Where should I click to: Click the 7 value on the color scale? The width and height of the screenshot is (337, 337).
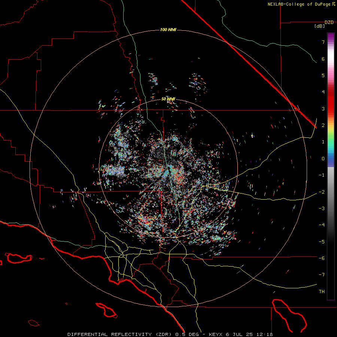[323, 42]
